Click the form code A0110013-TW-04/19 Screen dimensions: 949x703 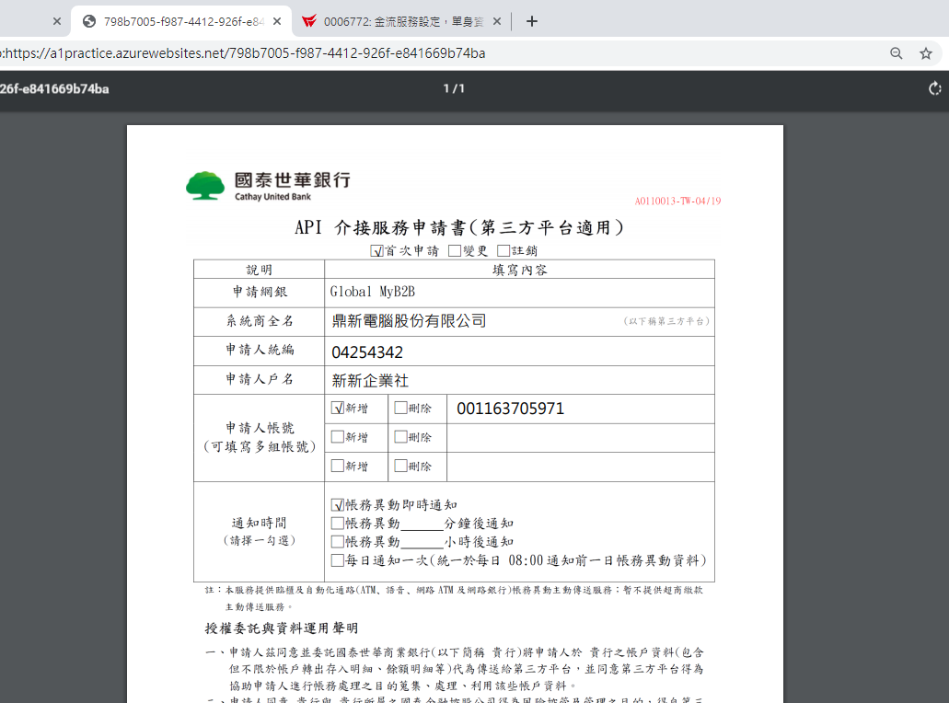(677, 201)
